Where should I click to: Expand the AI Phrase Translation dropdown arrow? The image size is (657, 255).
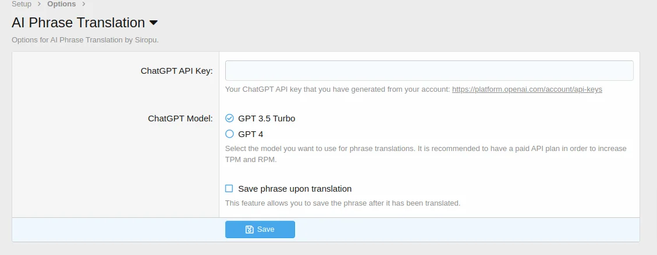[154, 23]
